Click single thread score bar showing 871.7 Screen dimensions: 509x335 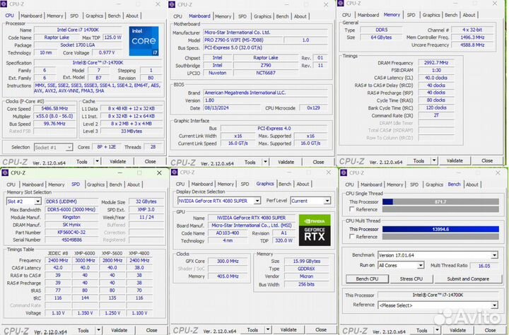point(440,201)
